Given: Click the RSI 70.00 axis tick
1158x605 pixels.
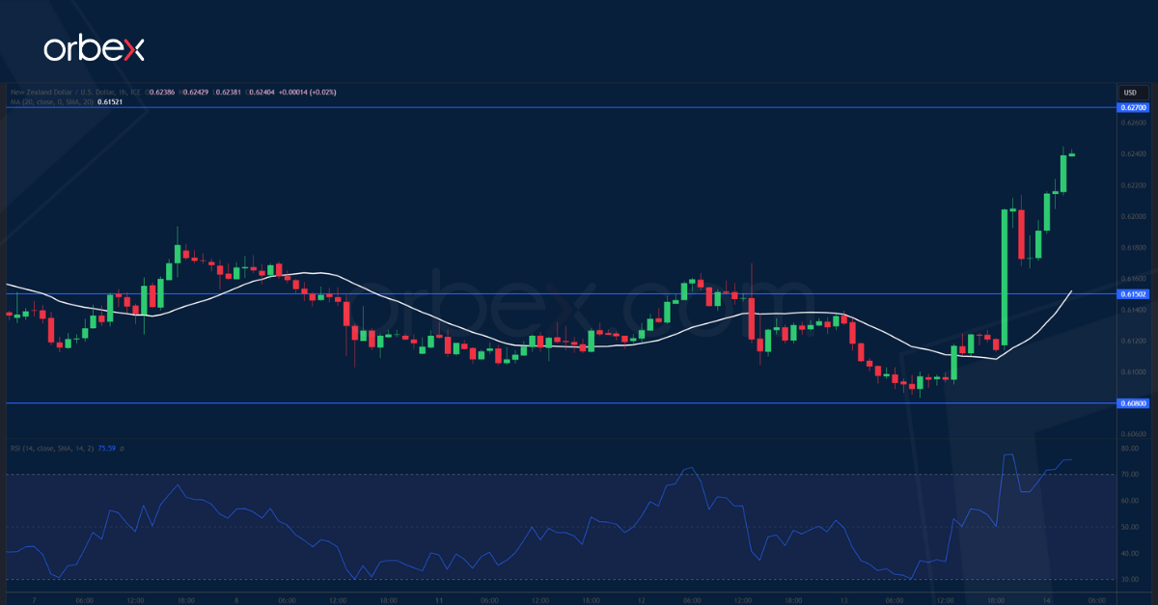Looking at the screenshot, I should [x=1130, y=475].
